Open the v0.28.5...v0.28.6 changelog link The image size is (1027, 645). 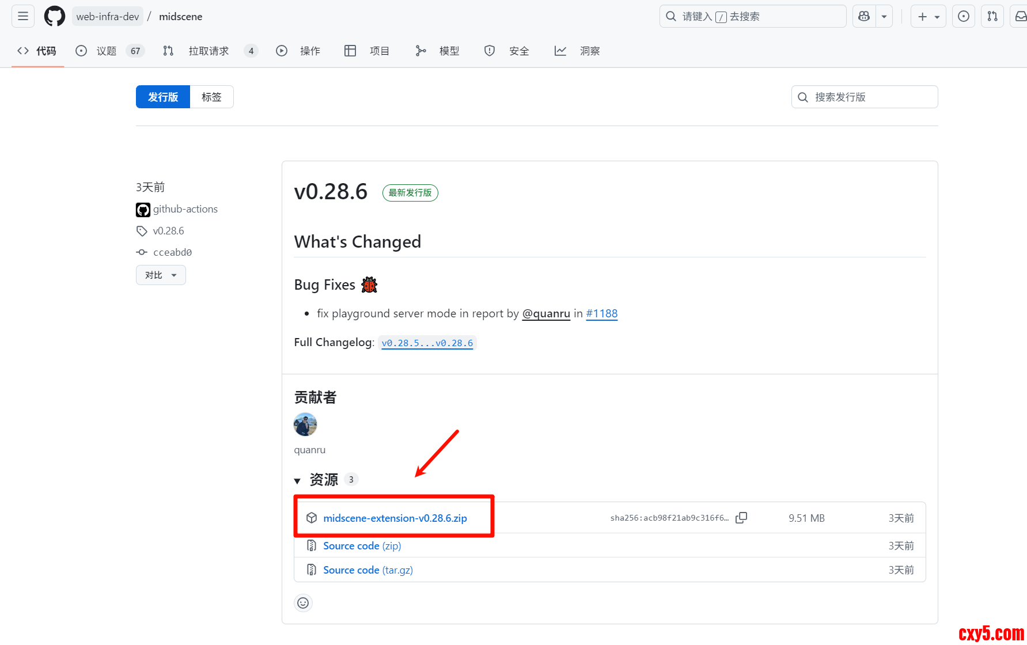(x=427, y=343)
